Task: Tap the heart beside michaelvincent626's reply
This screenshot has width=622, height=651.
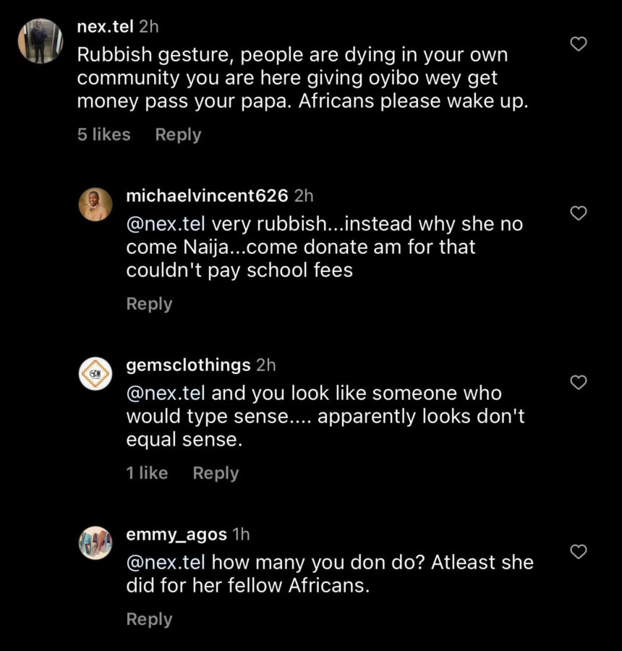Action: (x=579, y=213)
